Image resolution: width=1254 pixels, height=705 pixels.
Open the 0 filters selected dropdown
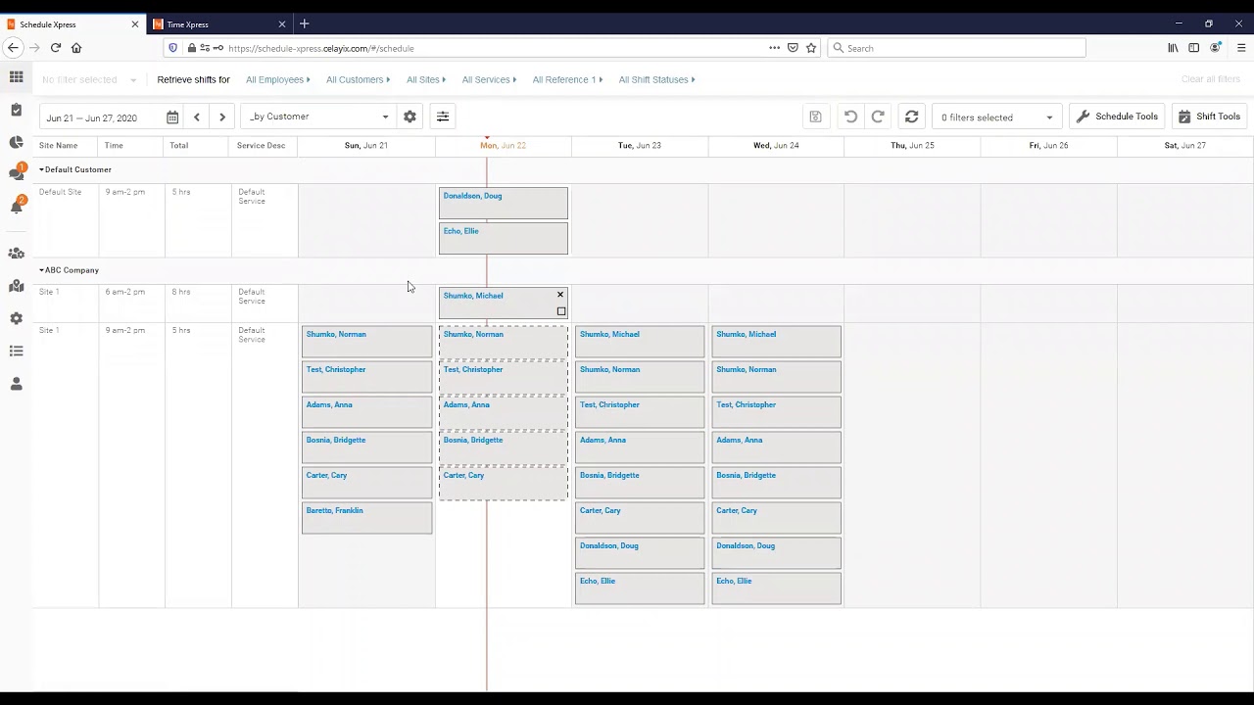click(x=996, y=117)
